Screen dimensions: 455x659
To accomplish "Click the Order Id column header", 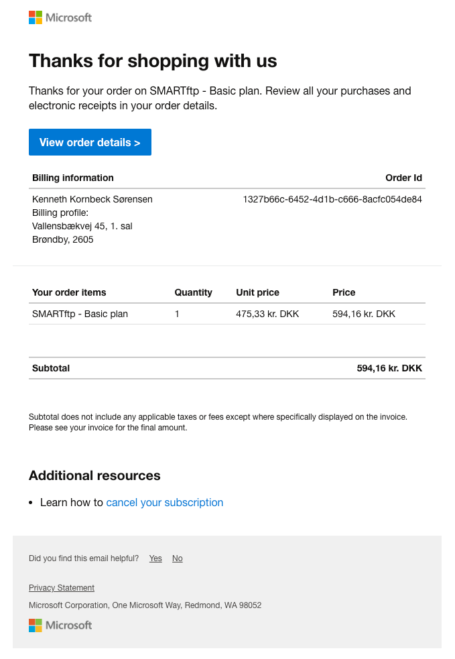I will coord(403,178).
